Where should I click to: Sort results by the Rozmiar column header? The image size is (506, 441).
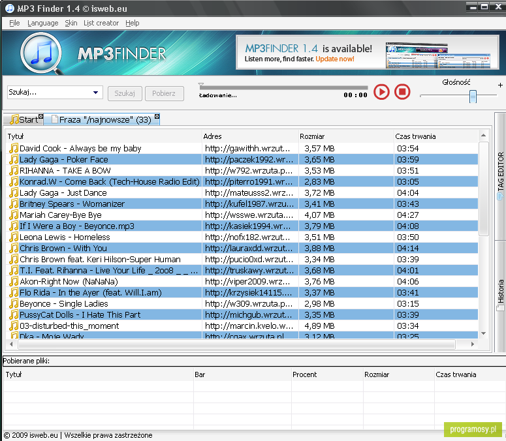point(346,136)
